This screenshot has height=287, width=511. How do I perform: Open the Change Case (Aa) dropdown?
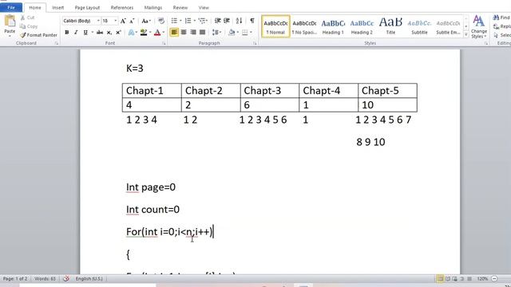[145, 21]
